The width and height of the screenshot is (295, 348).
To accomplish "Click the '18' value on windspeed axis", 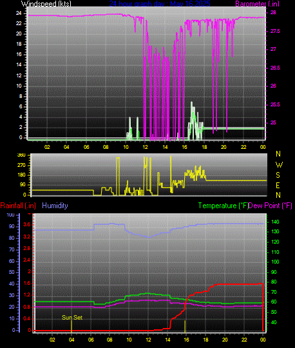I will click(x=19, y=44).
